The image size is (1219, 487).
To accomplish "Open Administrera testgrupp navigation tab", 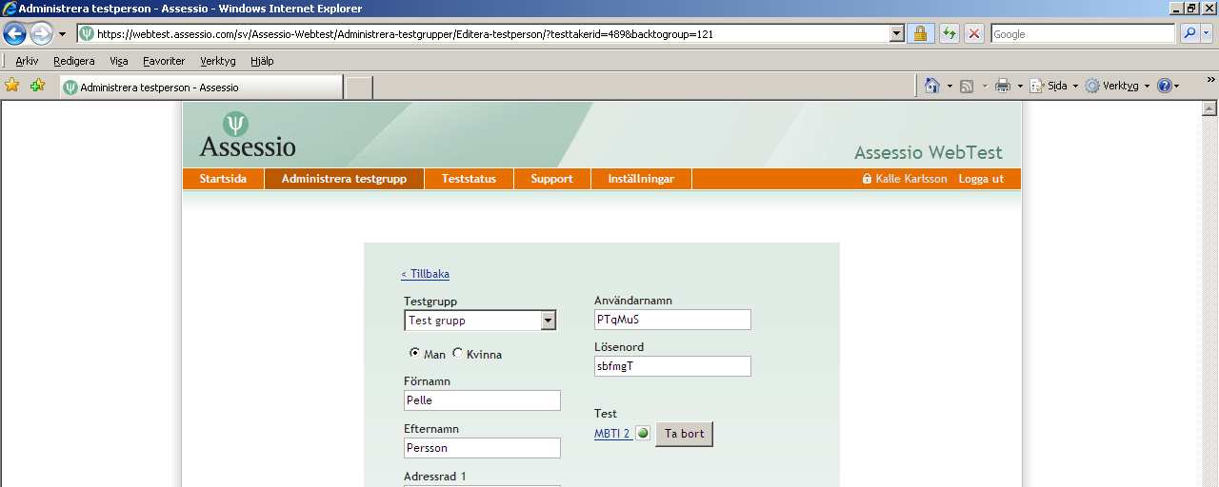I will click(344, 179).
